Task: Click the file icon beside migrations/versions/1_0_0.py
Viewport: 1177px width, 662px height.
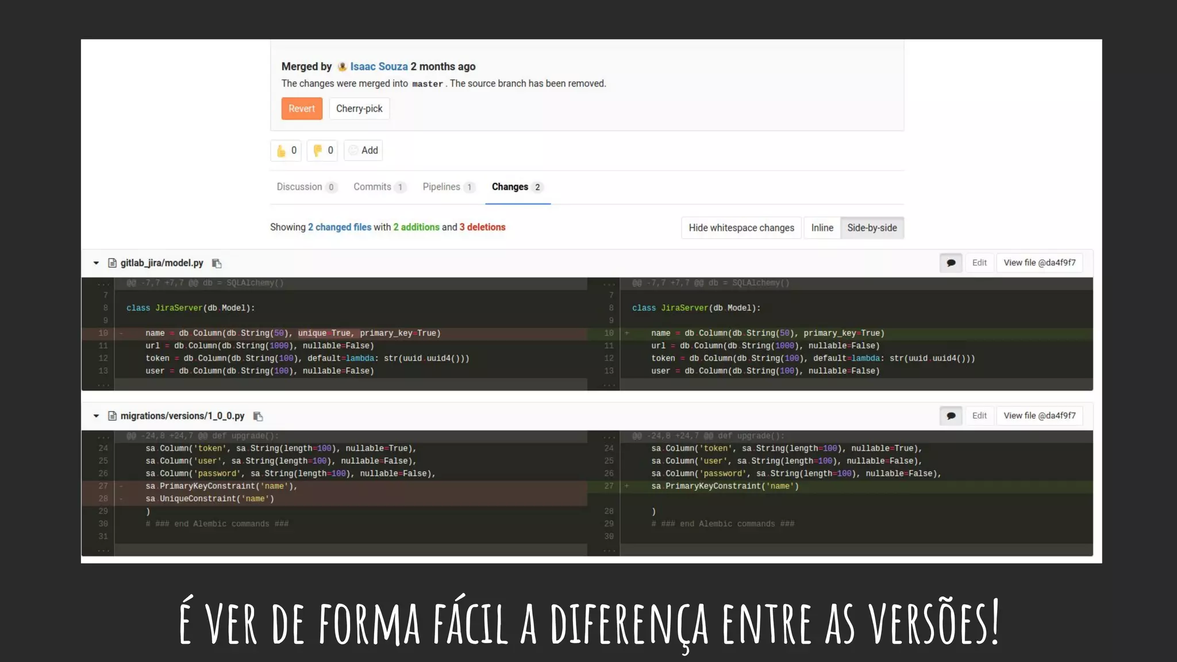Action: (113, 416)
